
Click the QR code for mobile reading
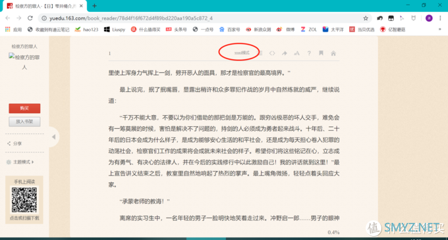pos(24,200)
